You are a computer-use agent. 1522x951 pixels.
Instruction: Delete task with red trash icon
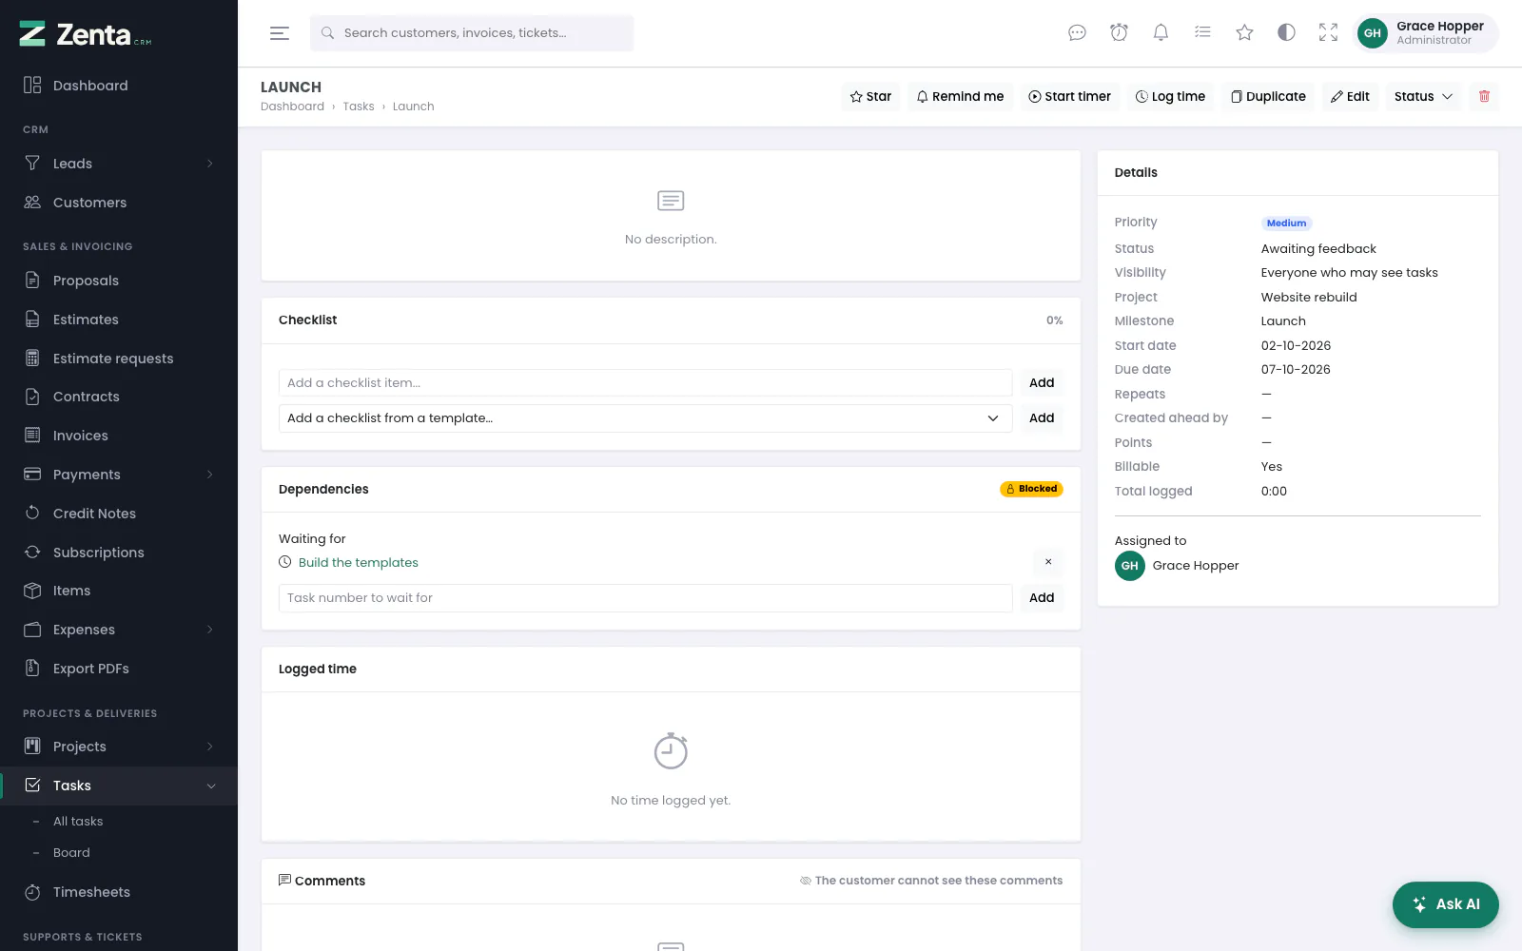click(1484, 96)
